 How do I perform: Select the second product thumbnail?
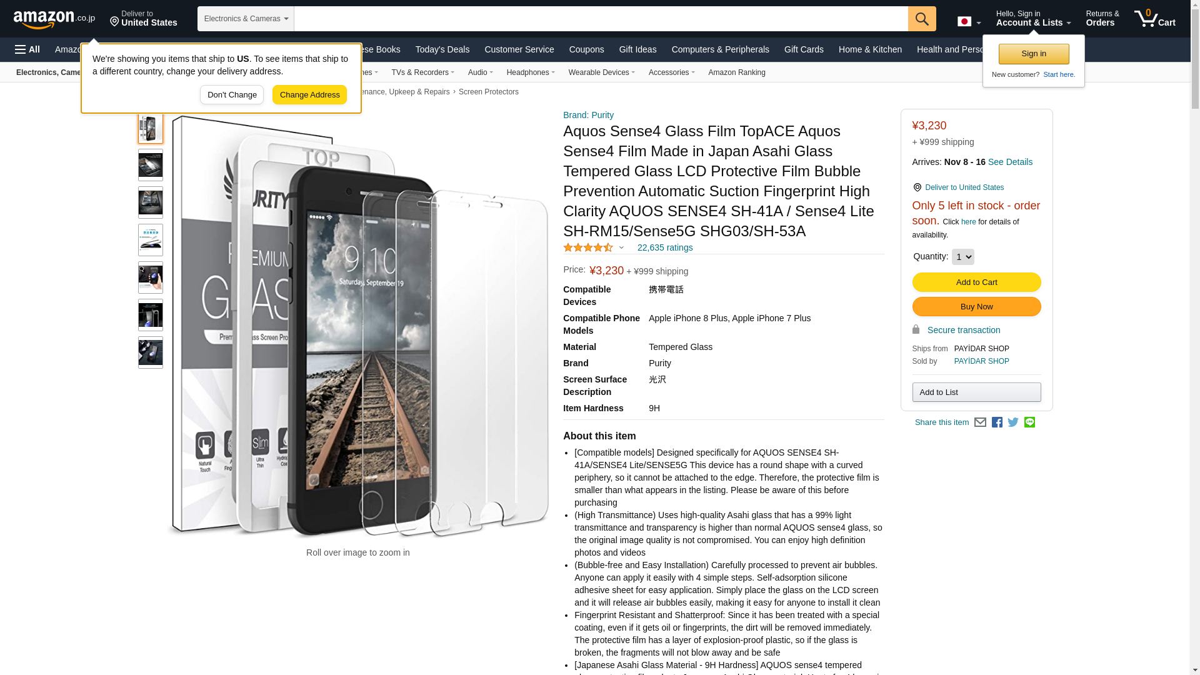151,165
